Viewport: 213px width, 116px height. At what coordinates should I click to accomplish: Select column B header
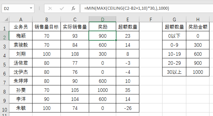click(x=47, y=19)
